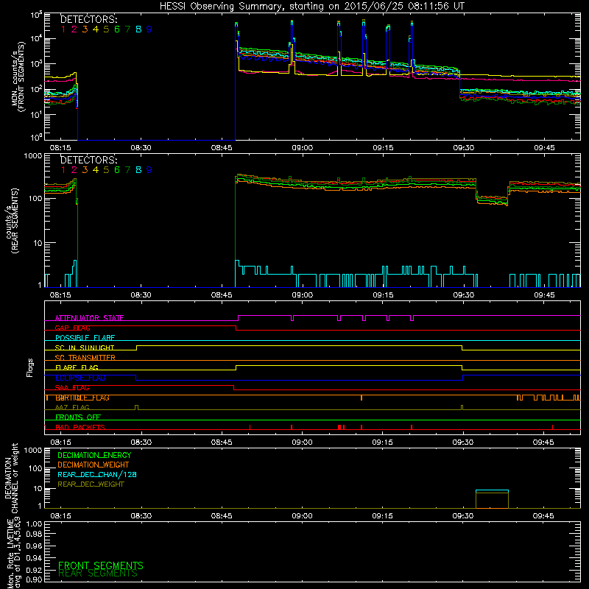Screen dimensions: 589x589
Task: Click the DETECTORS: label in rear segments plot
Action: [x=88, y=160]
